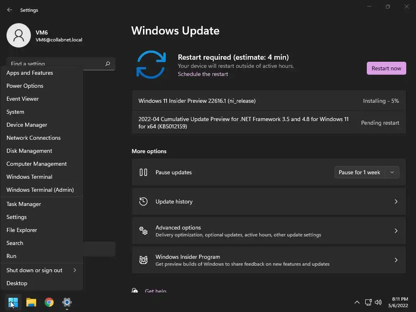Open Update history page chevron
416x312 pixels.
[396, 201]
